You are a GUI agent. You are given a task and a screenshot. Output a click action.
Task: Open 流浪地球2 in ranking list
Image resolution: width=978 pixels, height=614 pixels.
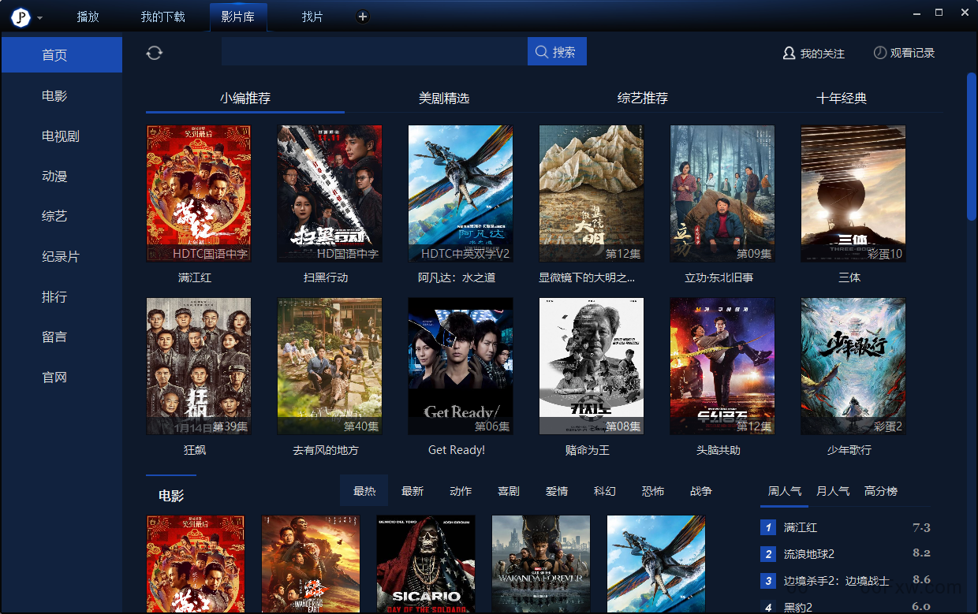coord(809,554)
